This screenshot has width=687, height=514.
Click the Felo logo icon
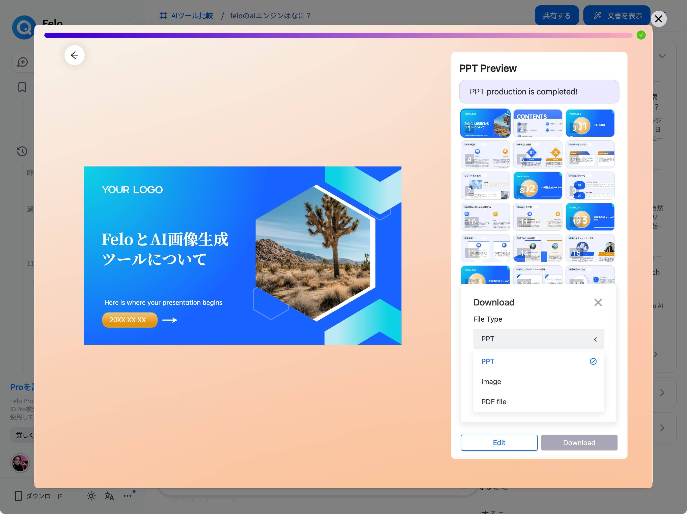24,28
